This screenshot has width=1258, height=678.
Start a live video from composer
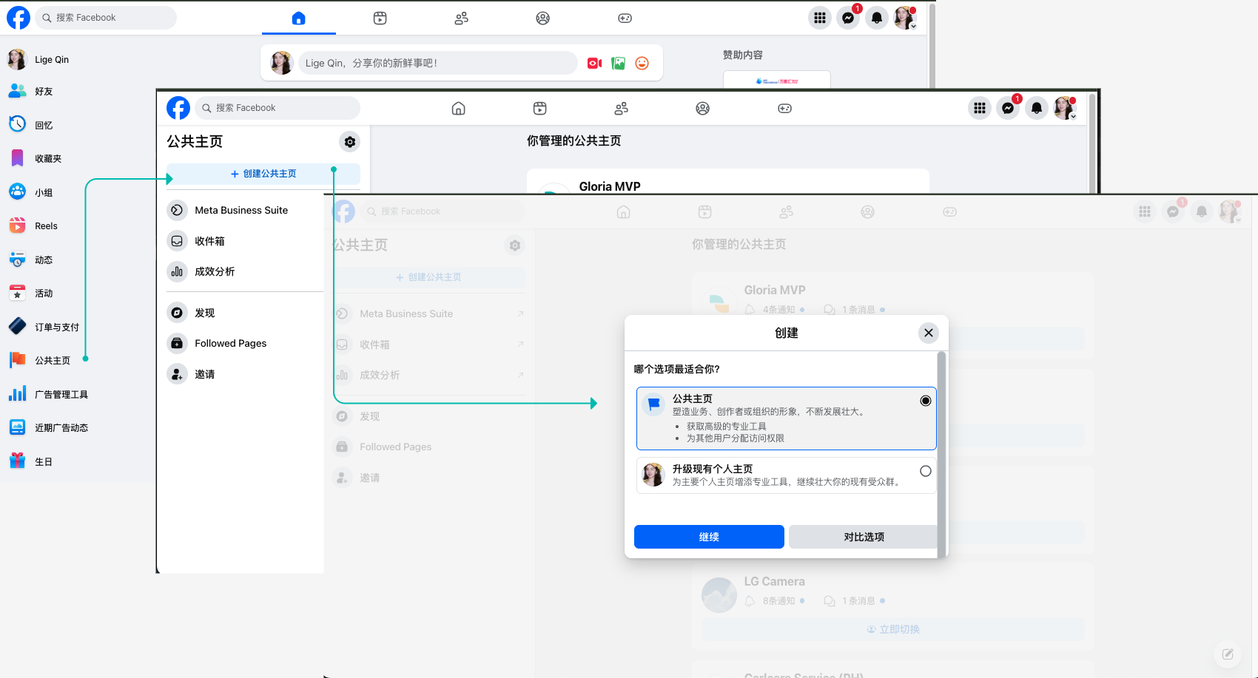click(594, 64)
